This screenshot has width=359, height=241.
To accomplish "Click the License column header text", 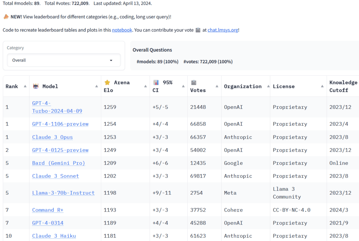I will (x=284, y=86).
